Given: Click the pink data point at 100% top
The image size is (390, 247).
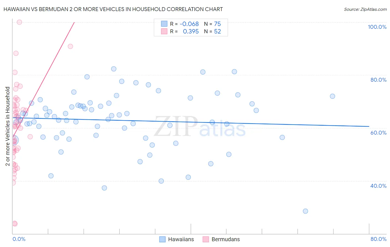Looking at the screenshot, I should click(x=19, y=22).
